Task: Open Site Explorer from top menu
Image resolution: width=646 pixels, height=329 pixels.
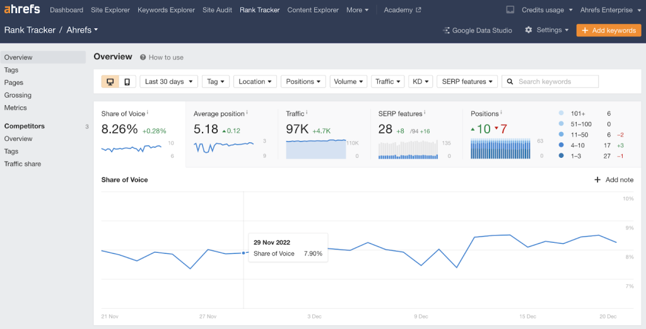Action: click(110, 10)
